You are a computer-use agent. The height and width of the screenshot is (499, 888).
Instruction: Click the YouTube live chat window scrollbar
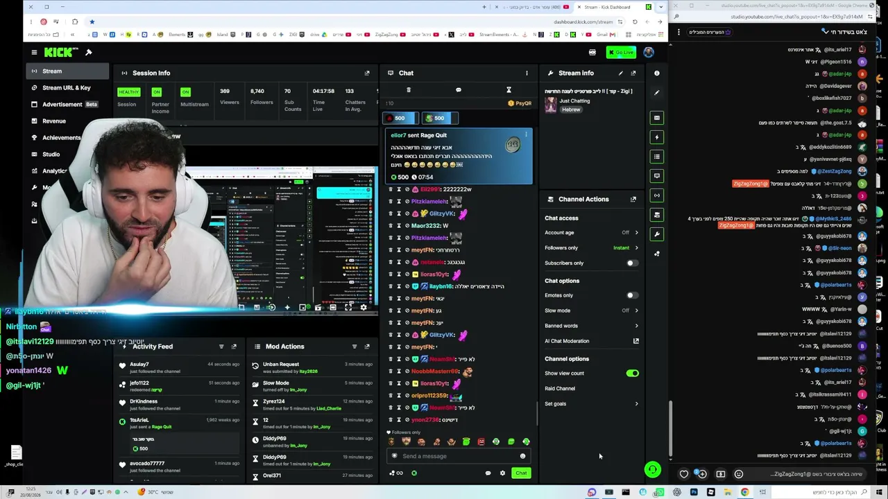point(671,428)
